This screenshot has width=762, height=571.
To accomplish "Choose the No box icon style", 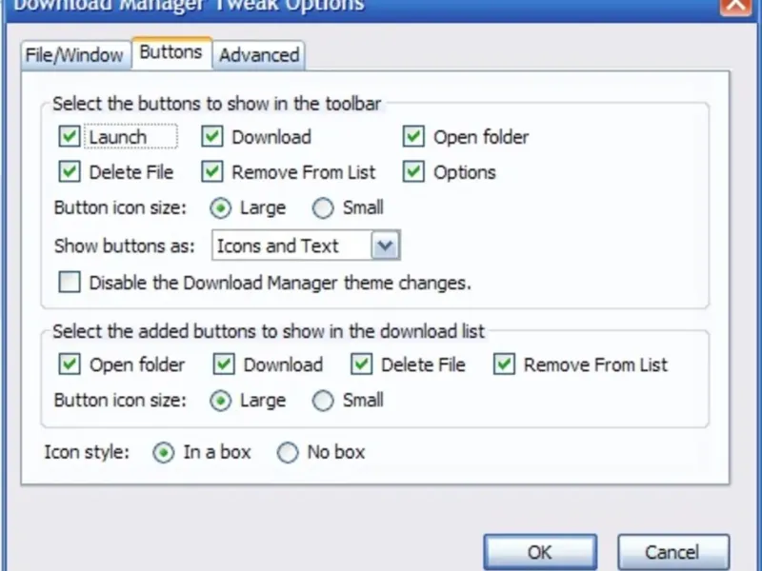I will click(288, 453).
